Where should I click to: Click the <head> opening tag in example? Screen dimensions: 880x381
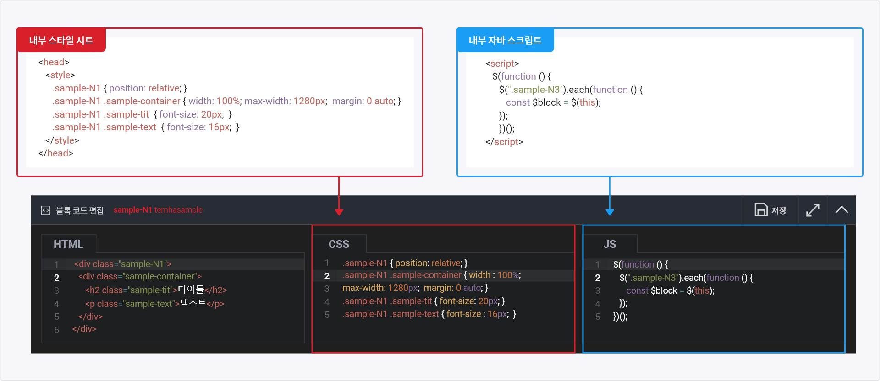pos(54,62)
